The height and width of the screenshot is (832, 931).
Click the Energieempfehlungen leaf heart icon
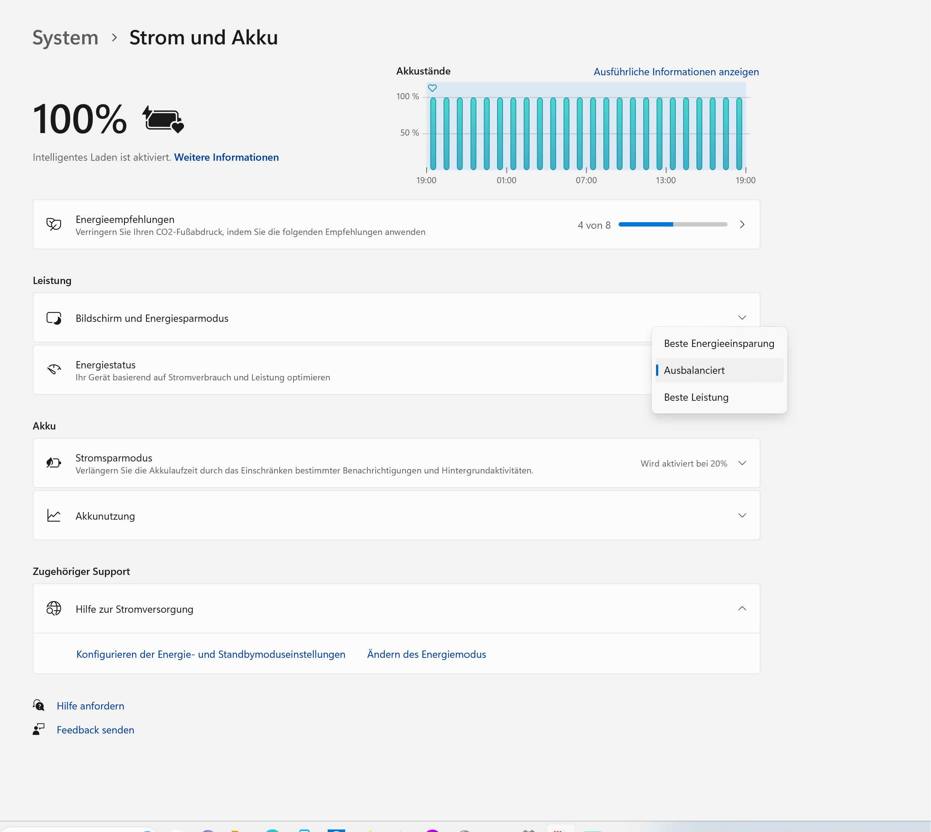(x=54, y=224)
